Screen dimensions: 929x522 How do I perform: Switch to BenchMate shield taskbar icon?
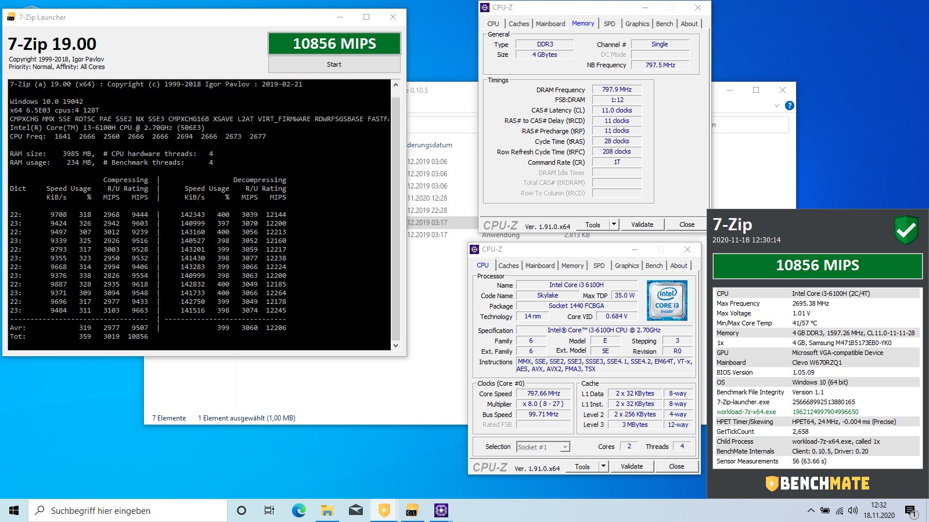tap(384, 510)
